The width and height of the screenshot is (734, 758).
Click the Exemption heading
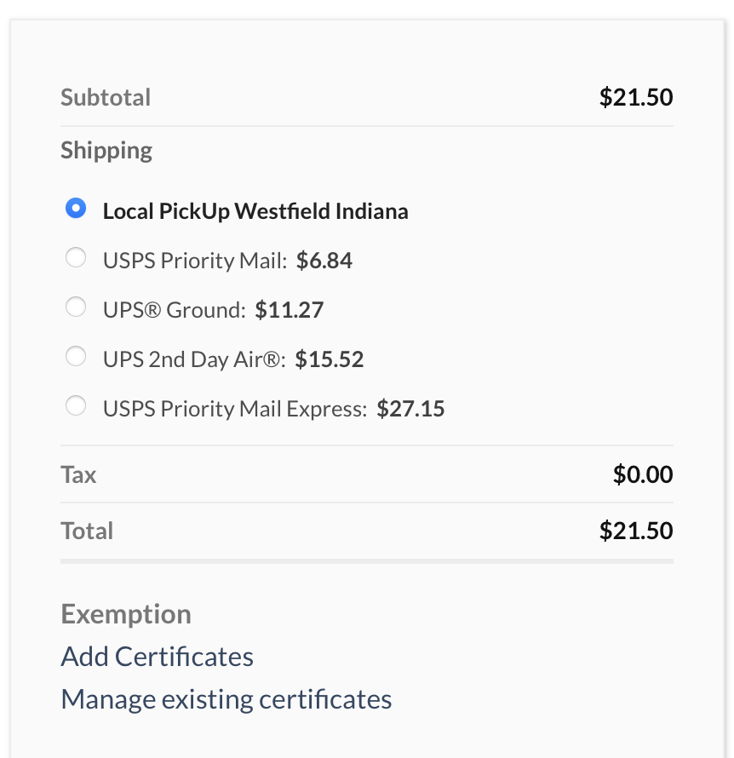point(126,614)
